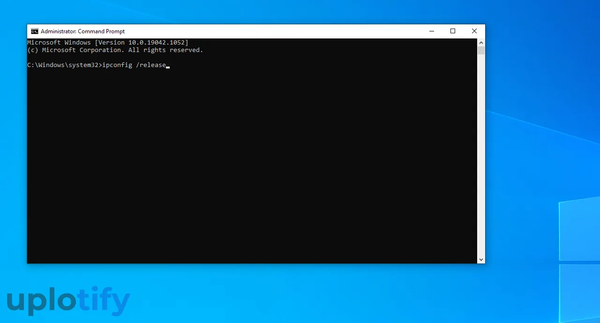Viewport: 600px width, 323px height.
Task: Click the uplotify watermark logo
Action: pos(68,300)
